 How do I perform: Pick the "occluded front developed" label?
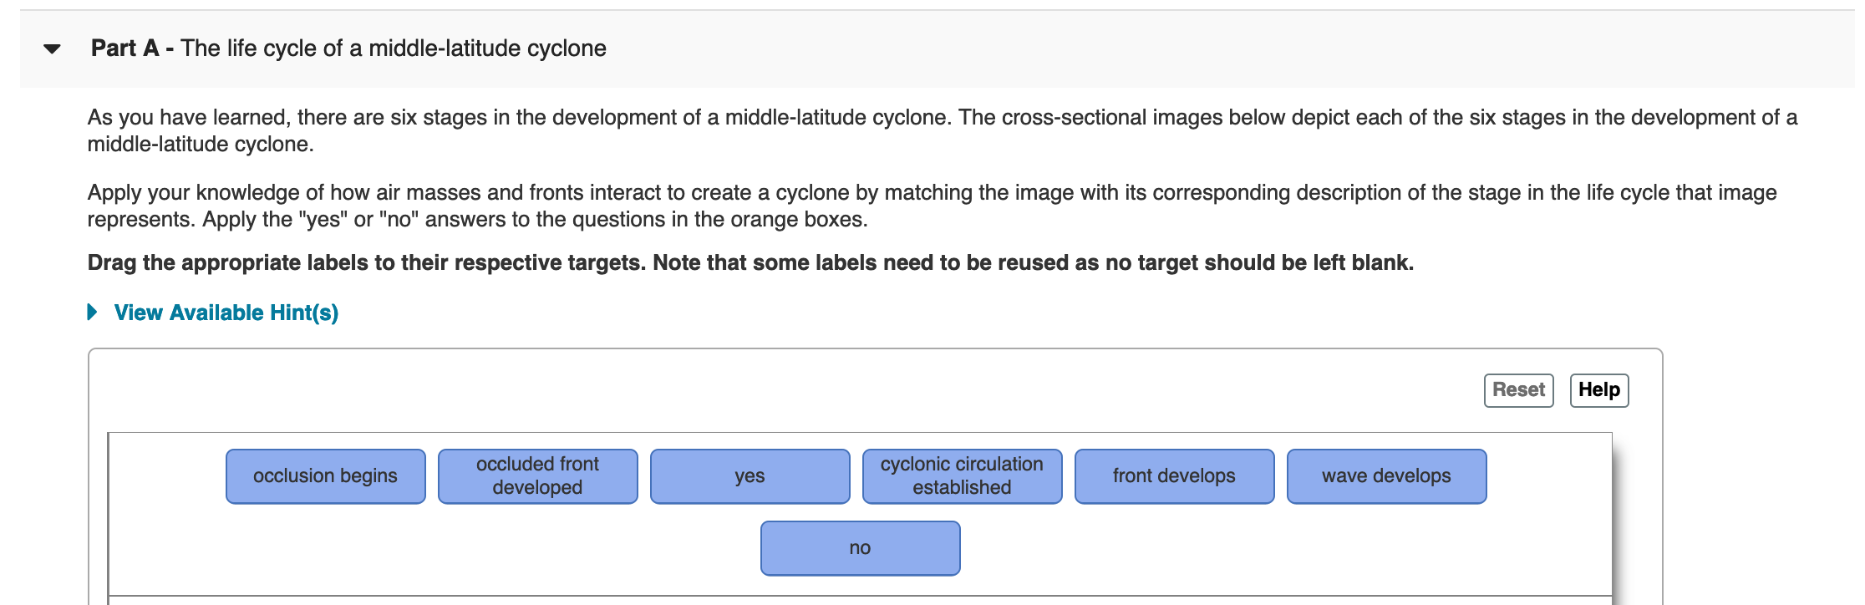click(537, 476)
